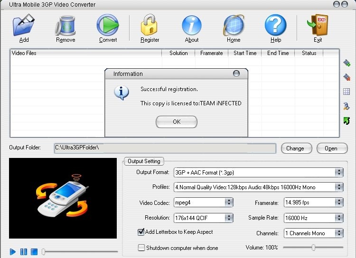Stop the preview video

pos(34,252)
